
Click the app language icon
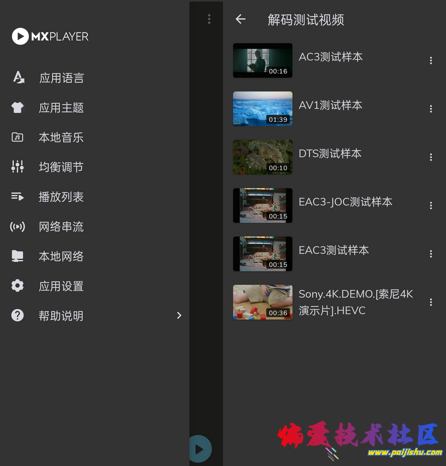tap(18, 78)
